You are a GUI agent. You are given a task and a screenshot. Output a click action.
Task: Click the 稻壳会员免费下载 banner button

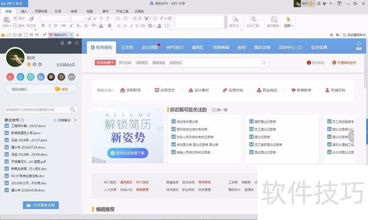[x=128, y=153]
